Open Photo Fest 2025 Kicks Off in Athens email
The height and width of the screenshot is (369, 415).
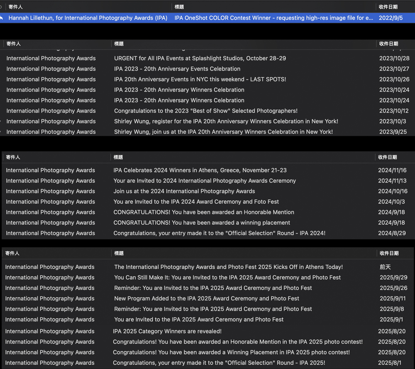click(228, 267)
